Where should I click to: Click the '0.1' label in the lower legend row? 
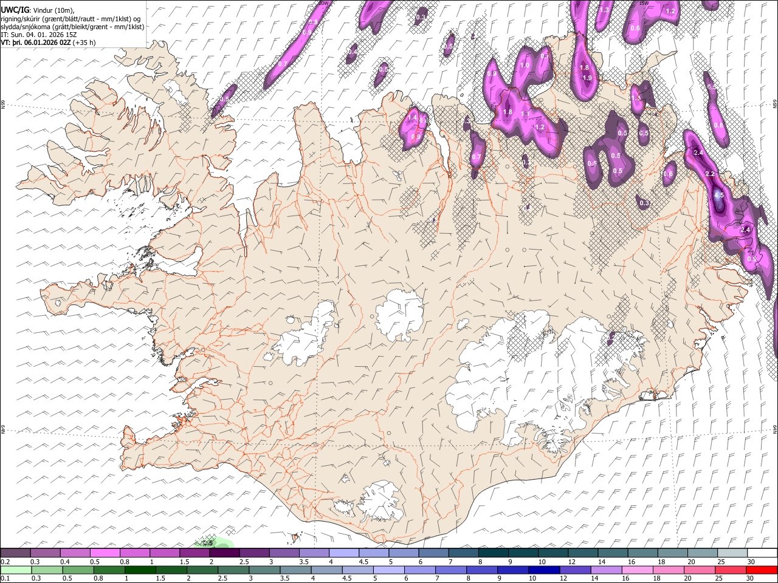point(5,579)
